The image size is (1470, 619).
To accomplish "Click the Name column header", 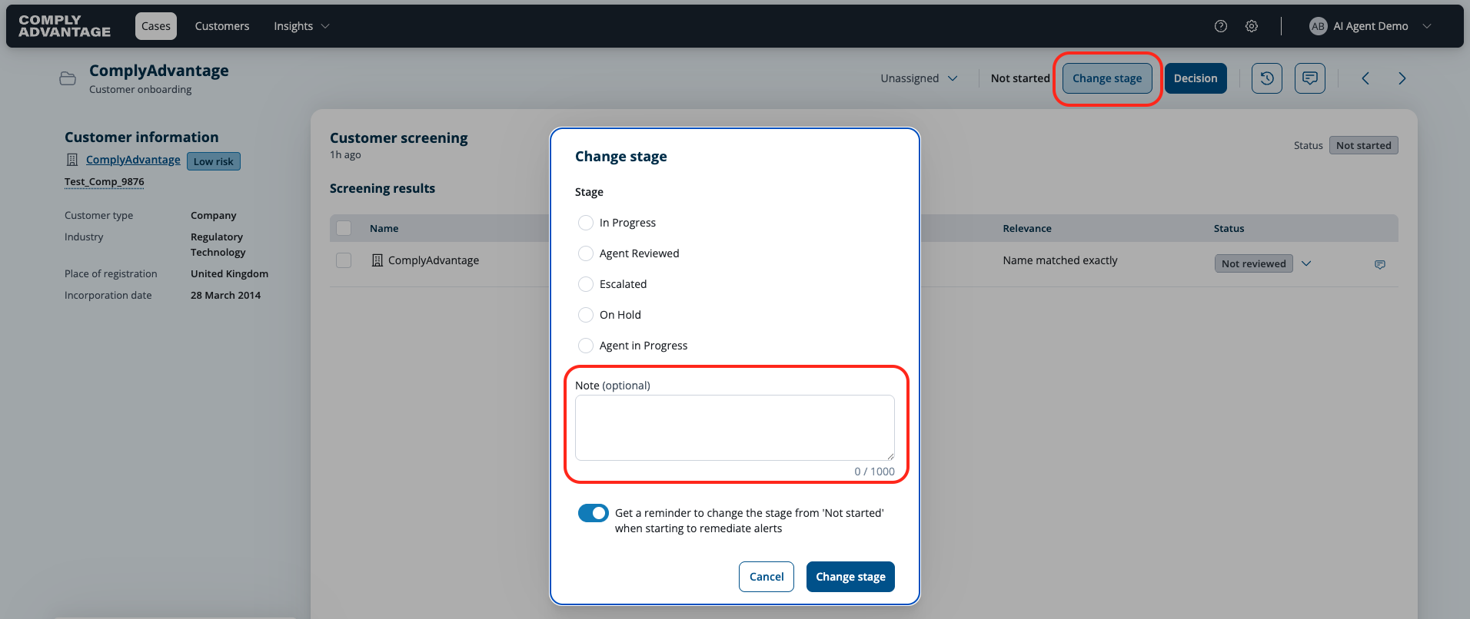I will (x=384, y=228).
